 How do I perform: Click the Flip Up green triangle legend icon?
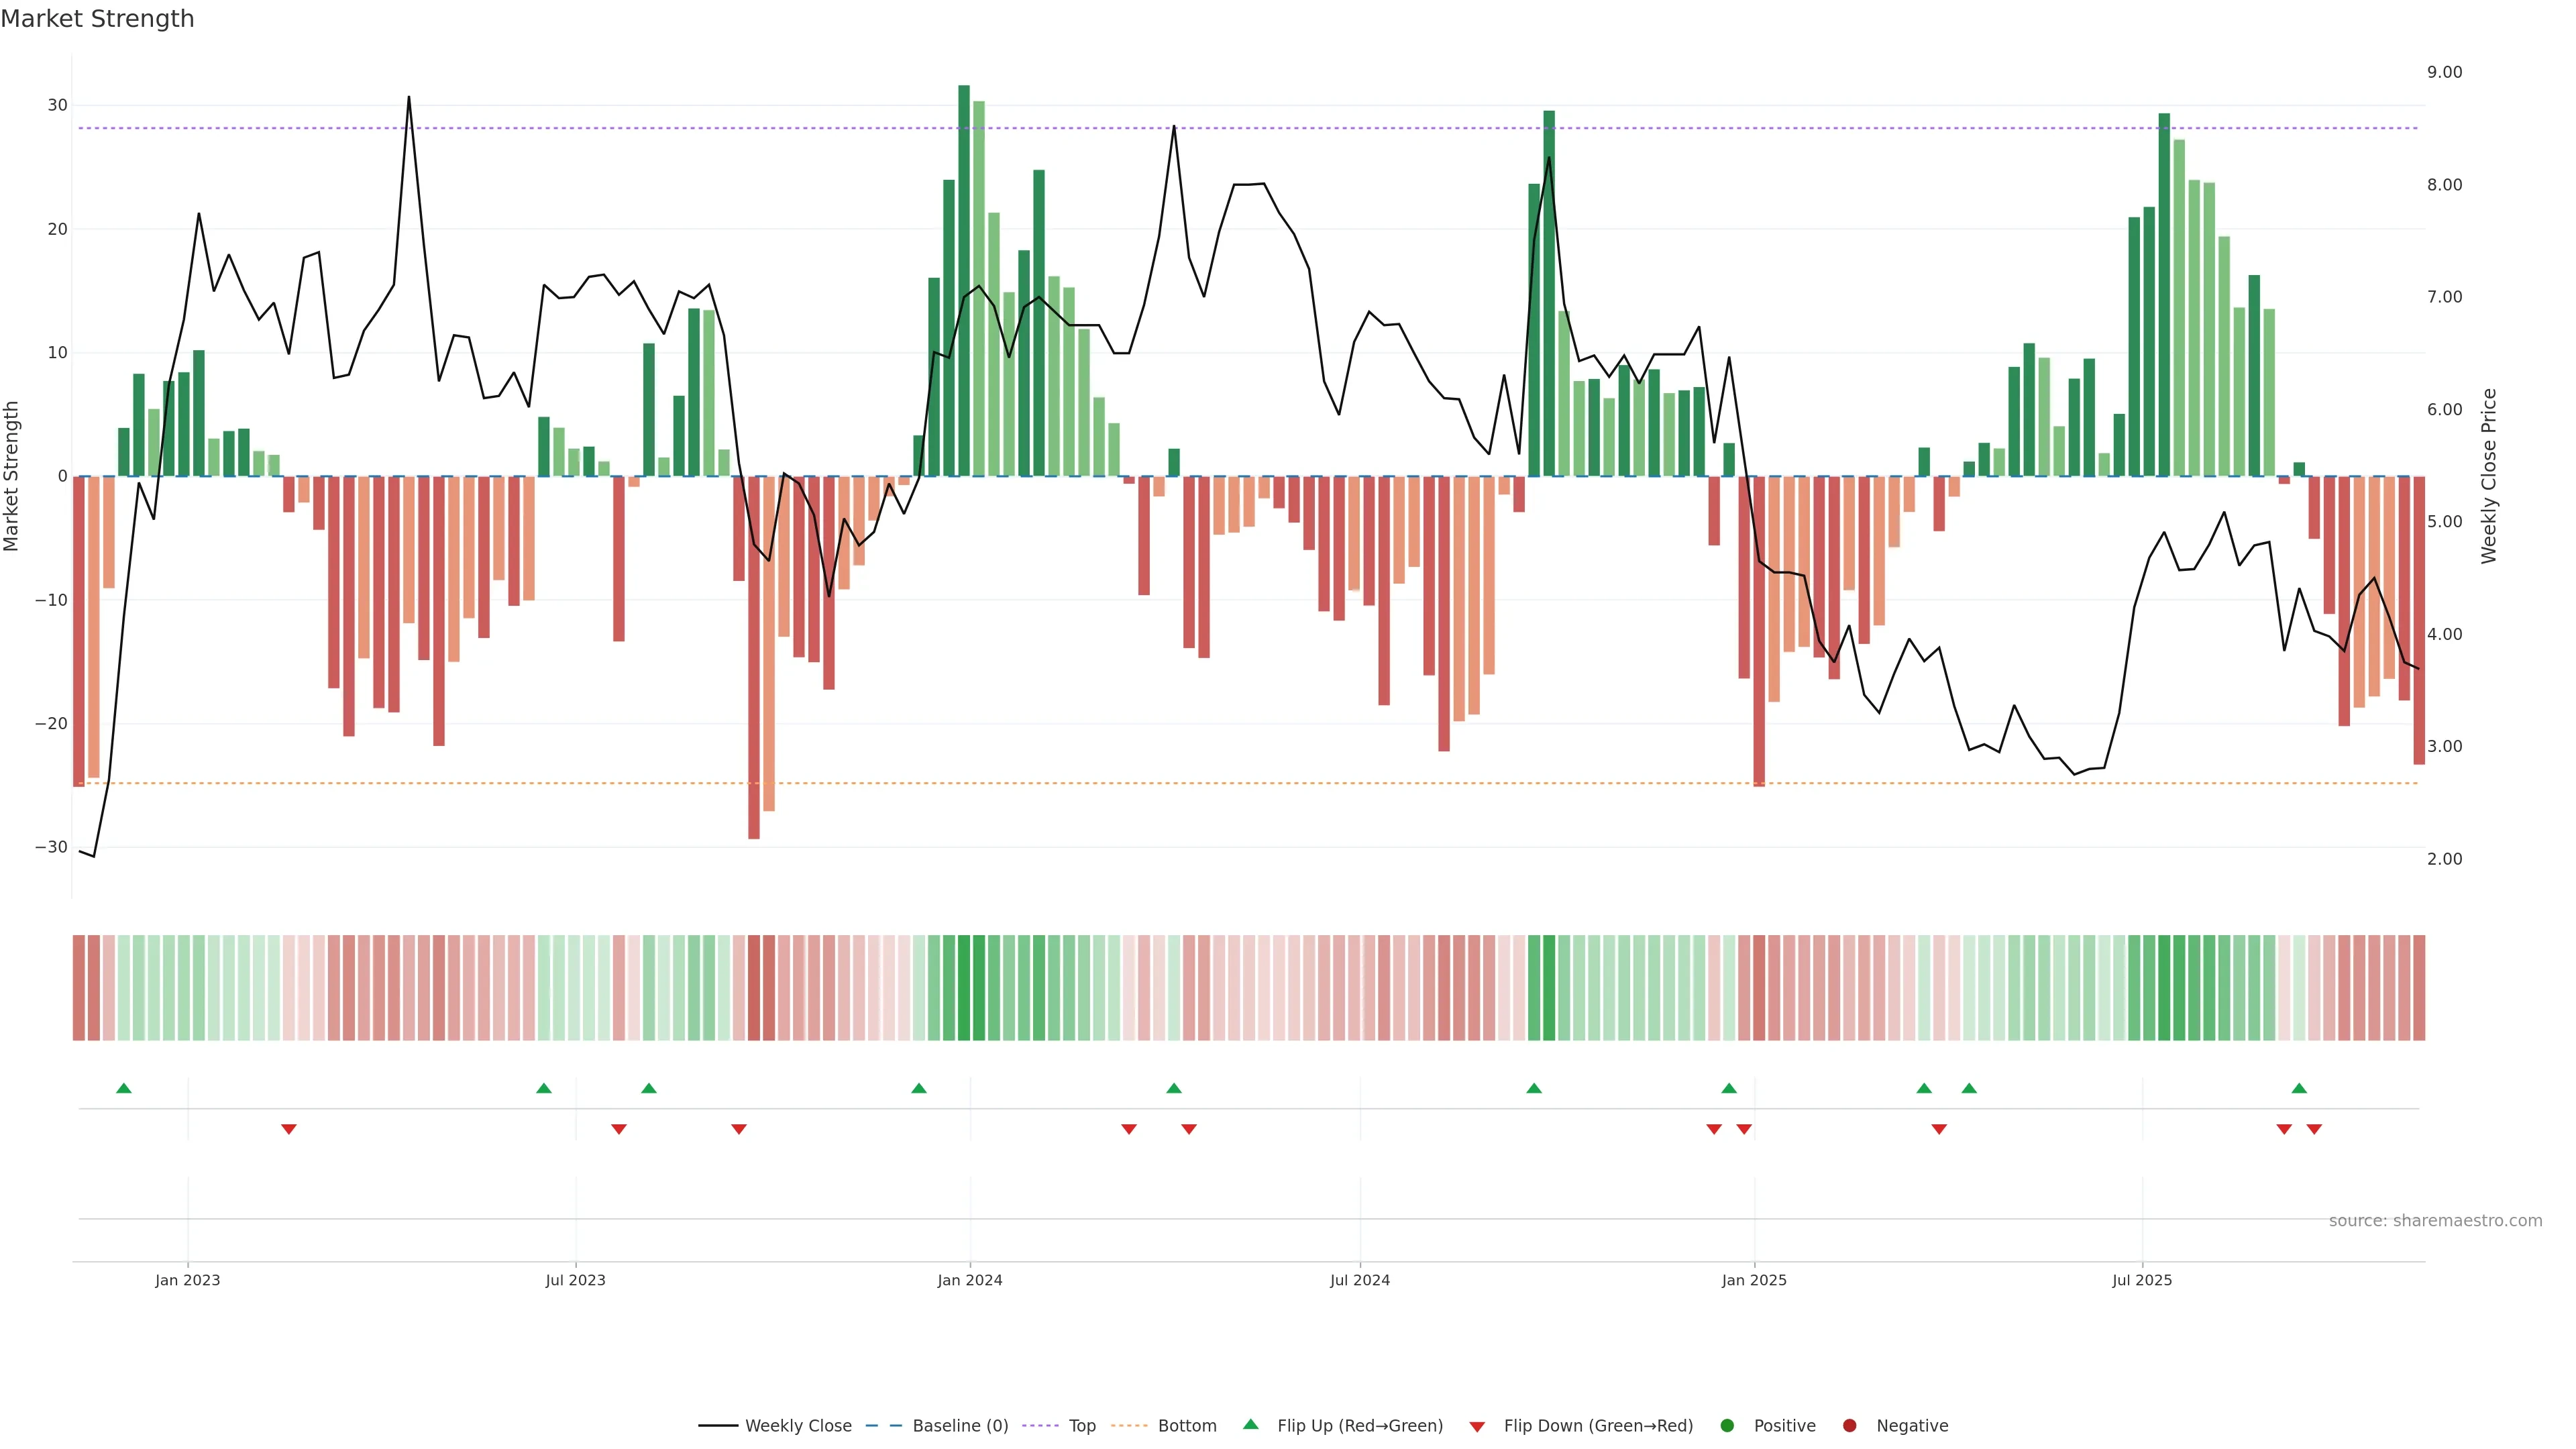click(x=1250, y=1424)
